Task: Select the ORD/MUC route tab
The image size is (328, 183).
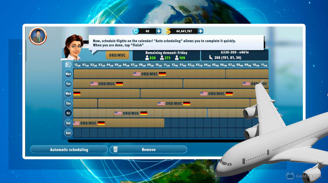Action: pos(117,55)
